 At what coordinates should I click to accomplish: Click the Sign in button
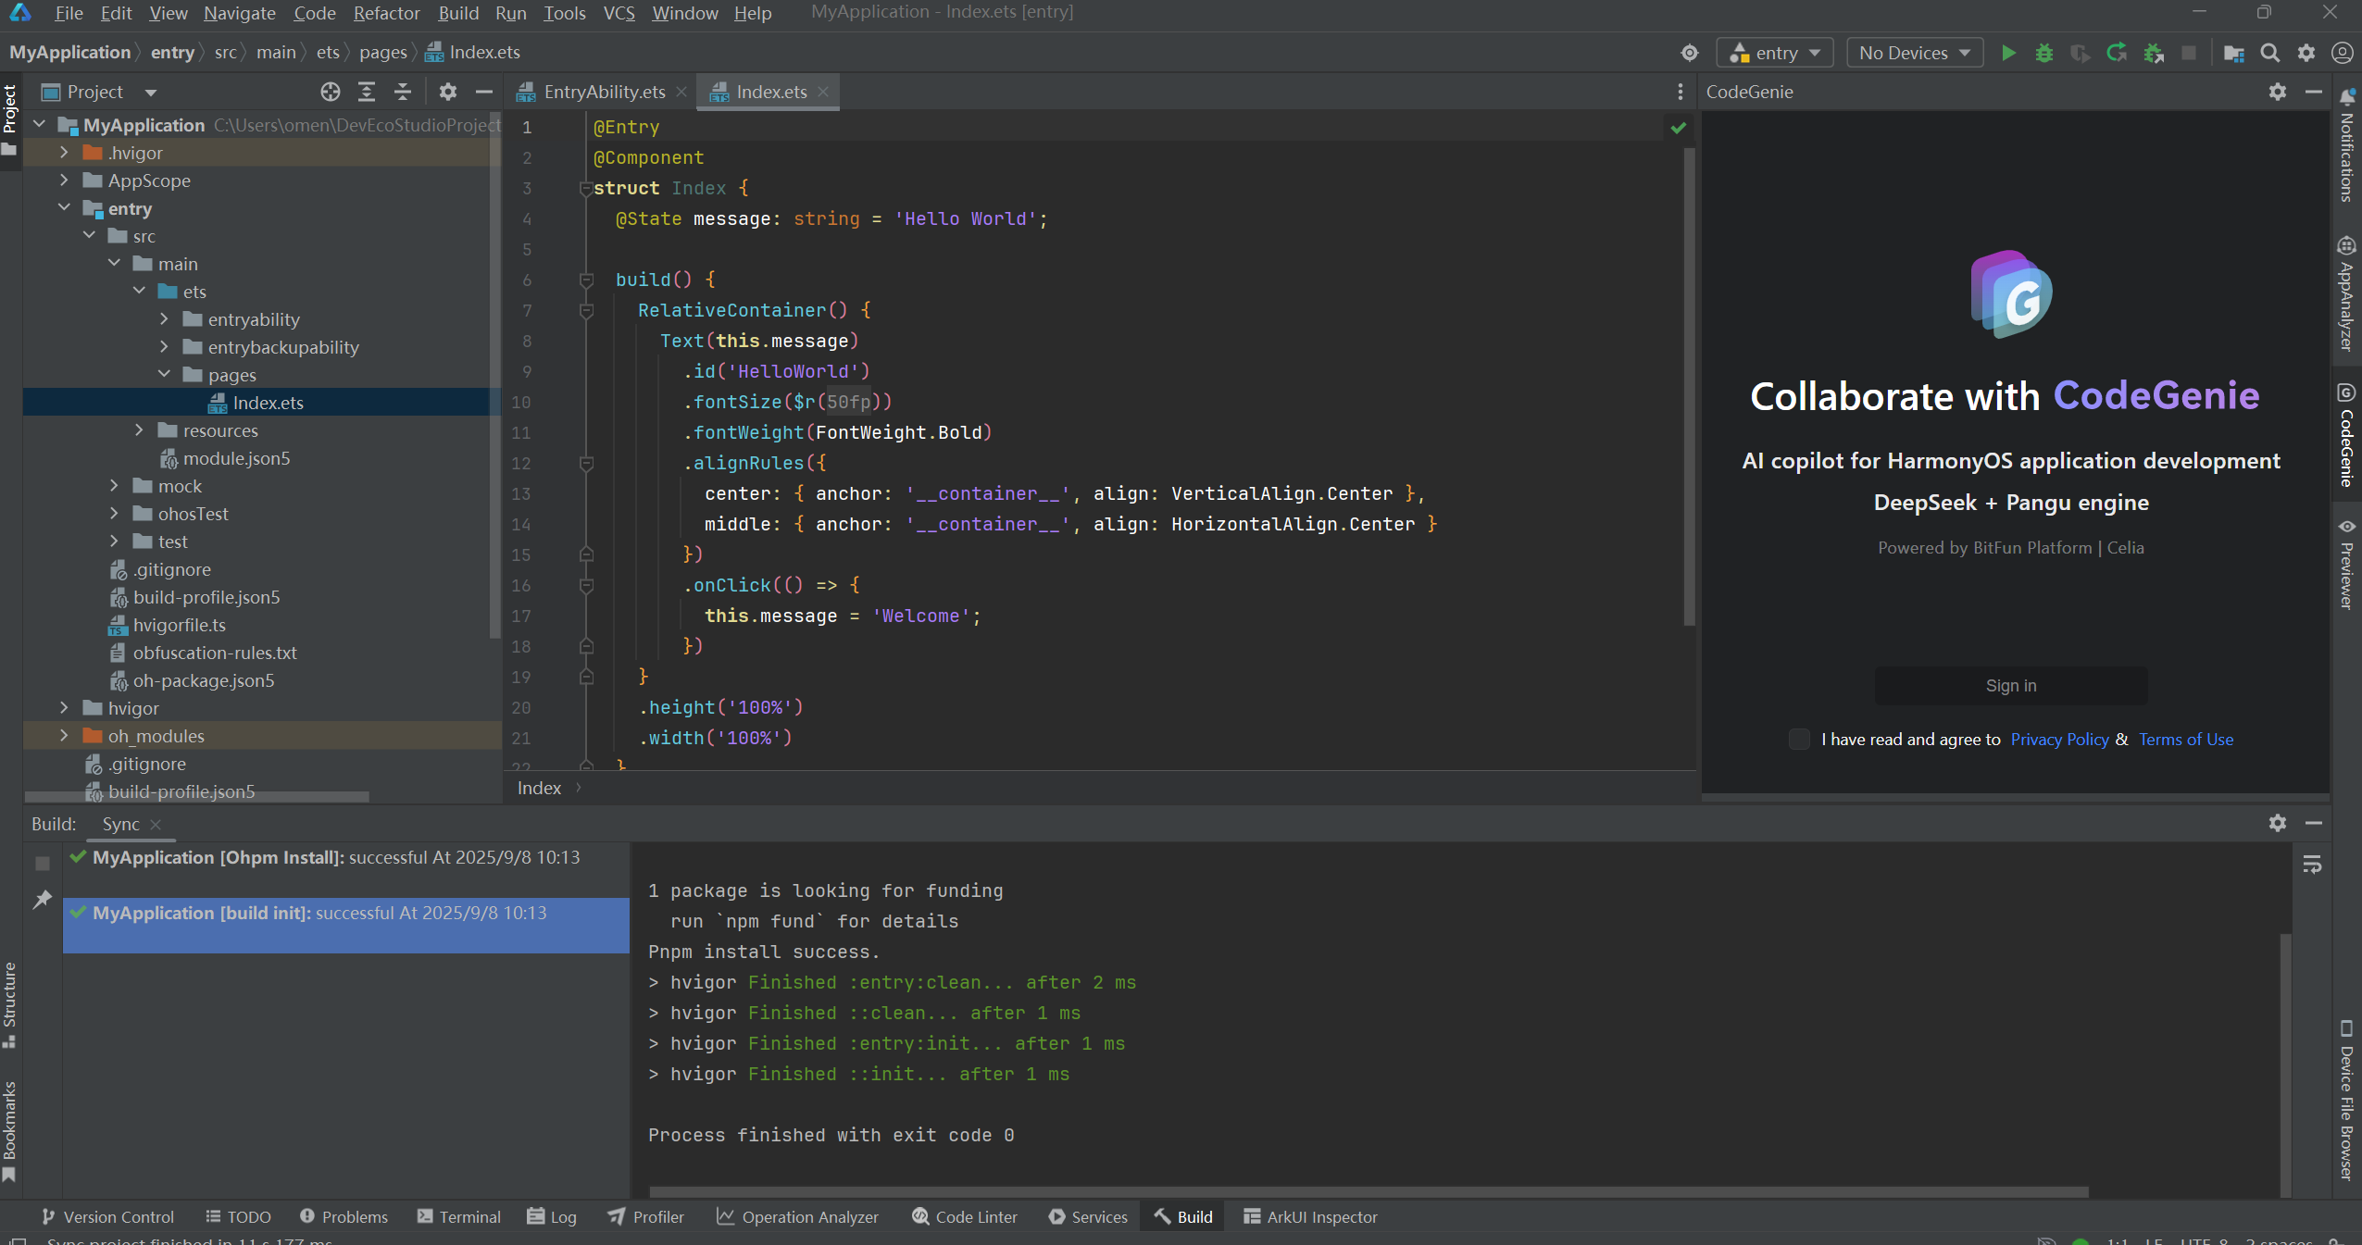[2010, 686]
